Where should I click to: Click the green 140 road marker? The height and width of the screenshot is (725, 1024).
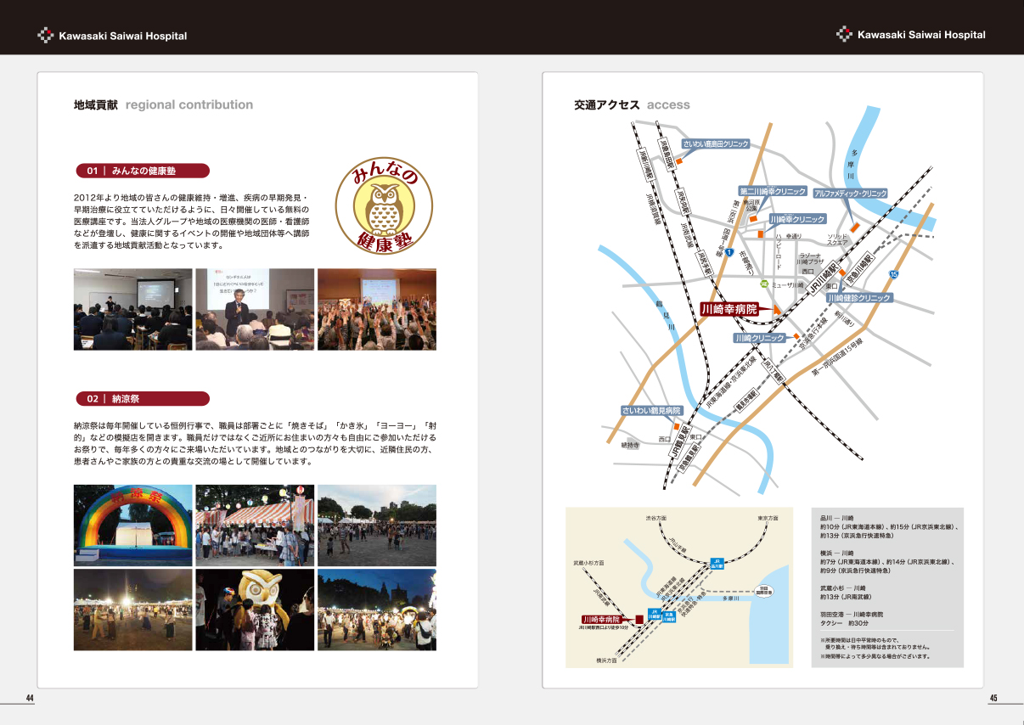[764, 284]
